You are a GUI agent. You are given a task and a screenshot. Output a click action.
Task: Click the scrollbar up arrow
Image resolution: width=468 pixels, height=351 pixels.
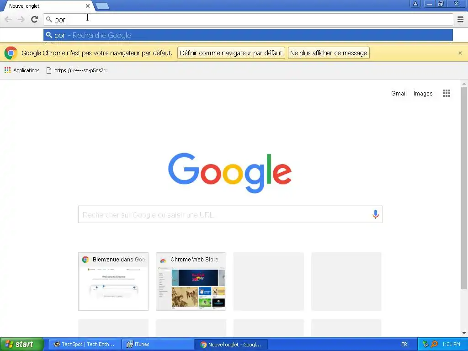464,83
